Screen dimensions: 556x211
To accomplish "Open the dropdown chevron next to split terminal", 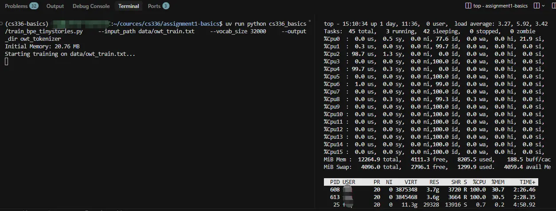I will pos(544,6).
